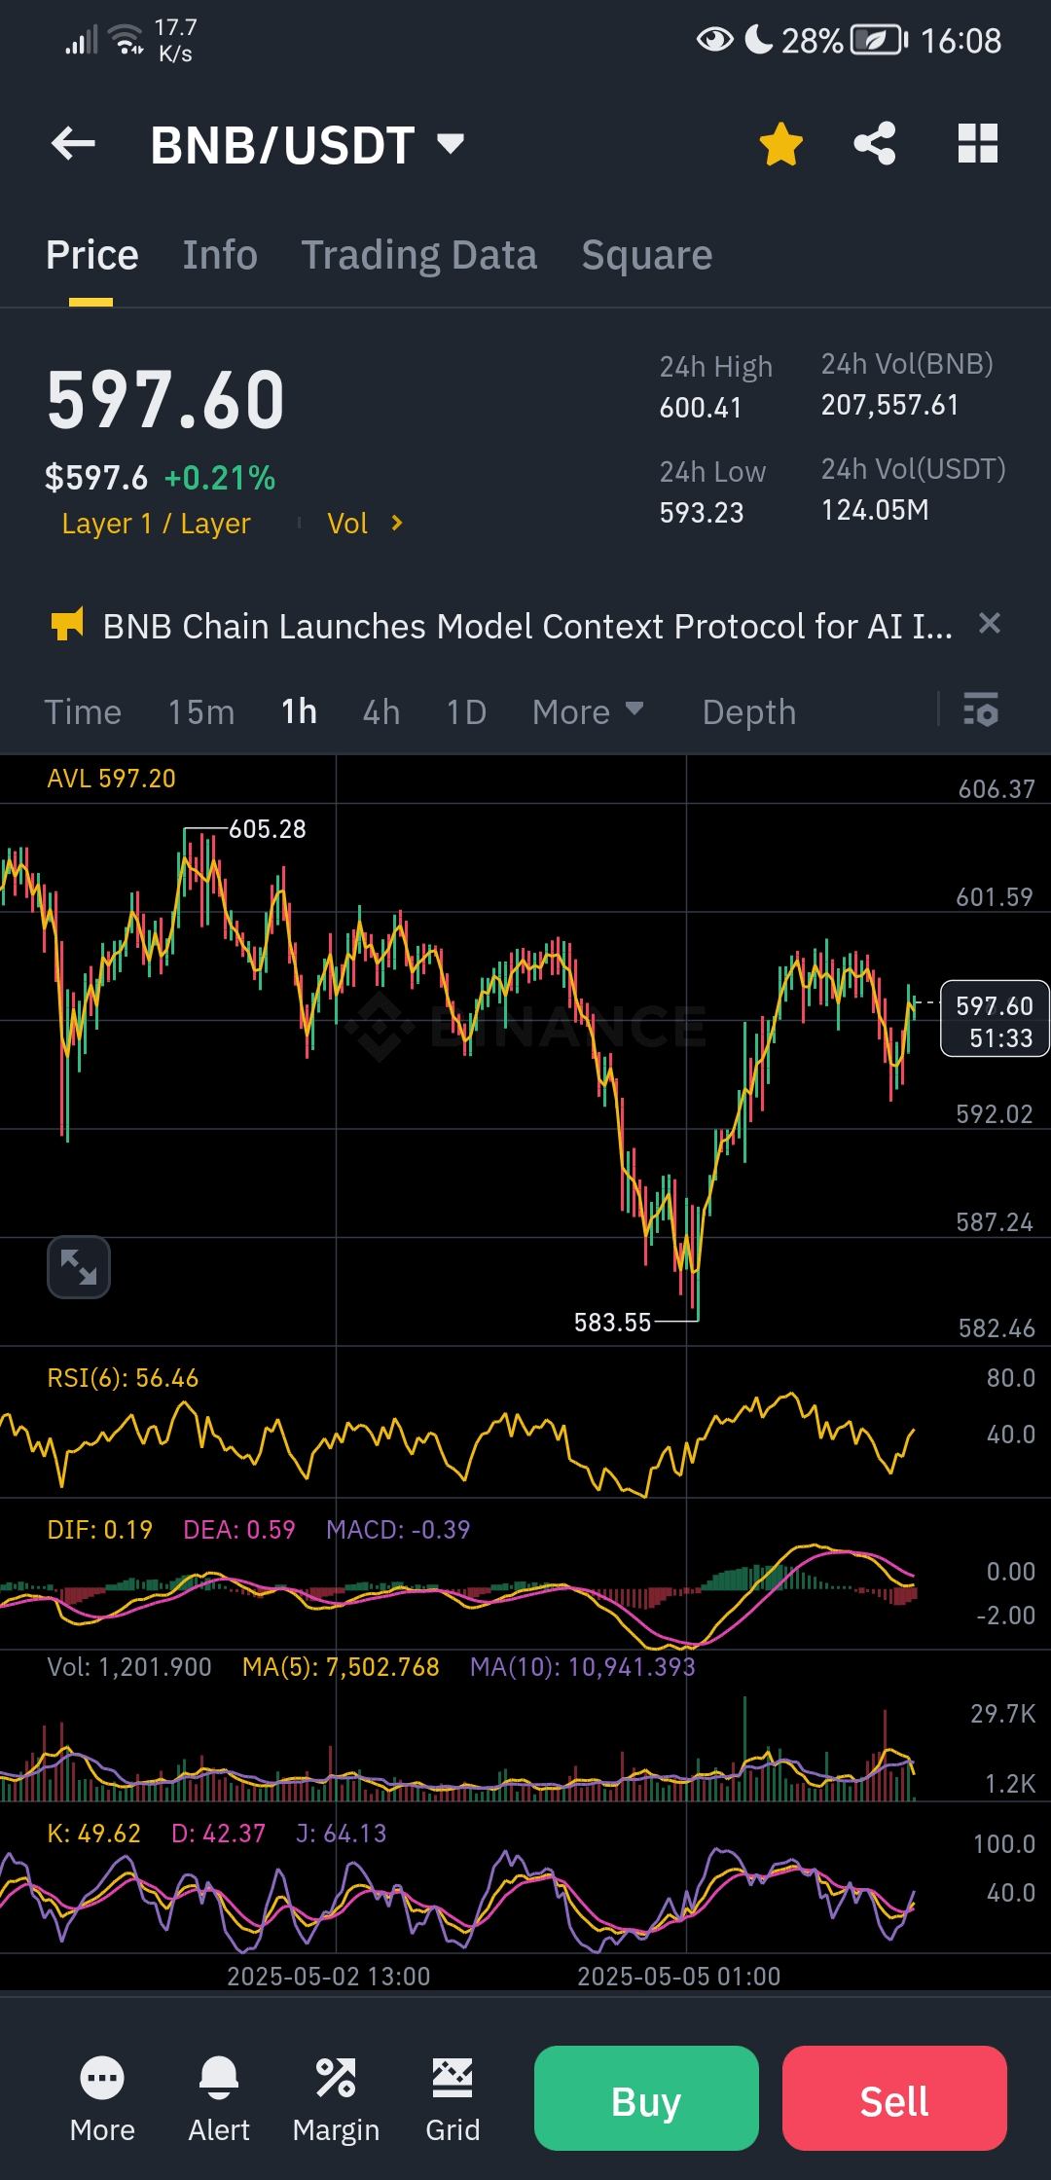Tap the 24h High value 600.41

(x=701, y=408)
